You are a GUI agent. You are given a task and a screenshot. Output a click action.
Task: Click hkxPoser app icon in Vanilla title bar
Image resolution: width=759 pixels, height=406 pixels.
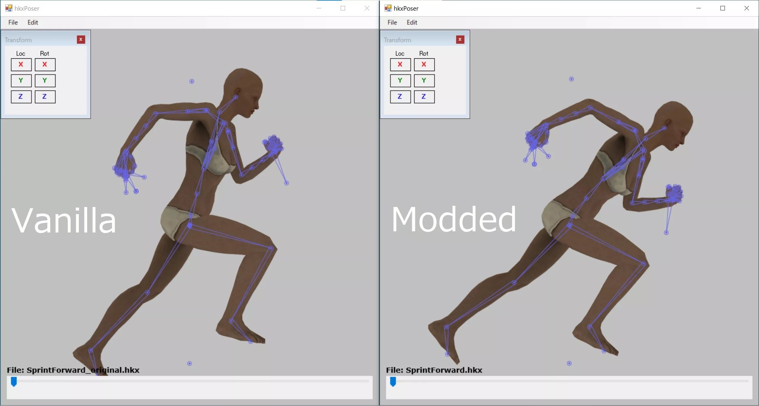9,8
